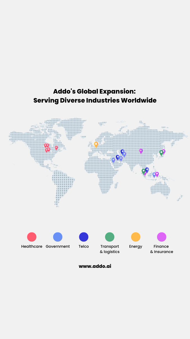Click the 'Addo's Global Expansion:' heading line
The width and height of the screenshot is (190, 339).
tap(95, 91)
